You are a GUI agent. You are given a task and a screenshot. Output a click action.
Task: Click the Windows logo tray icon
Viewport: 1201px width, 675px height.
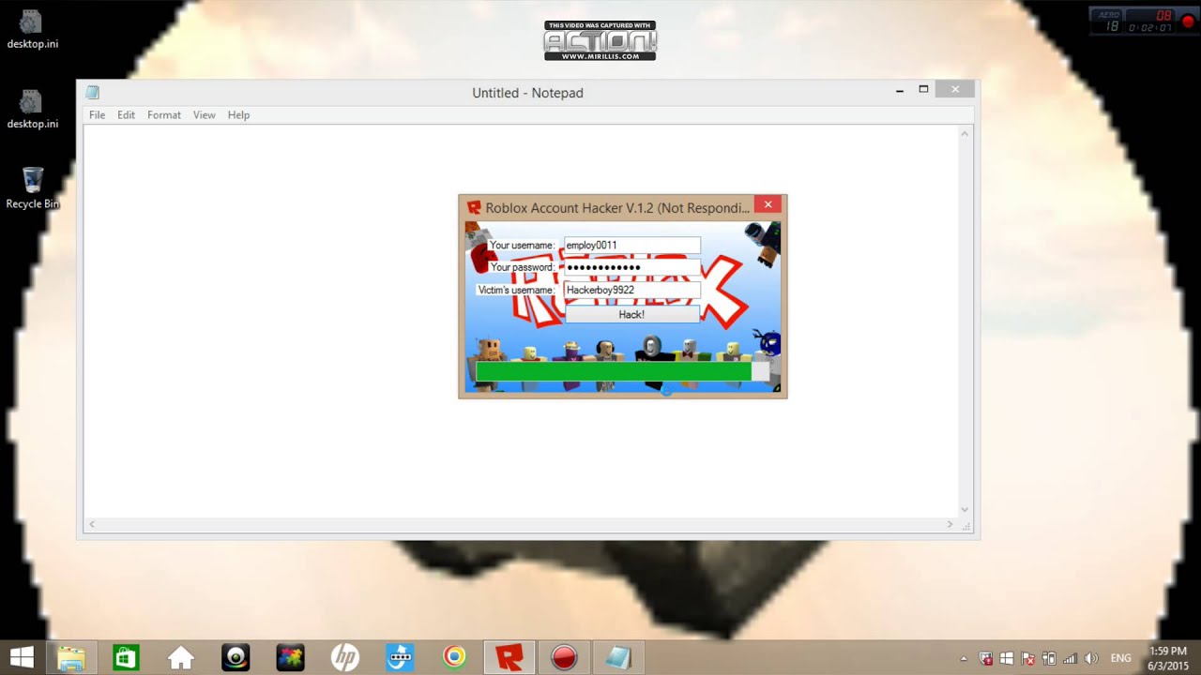1007,658
